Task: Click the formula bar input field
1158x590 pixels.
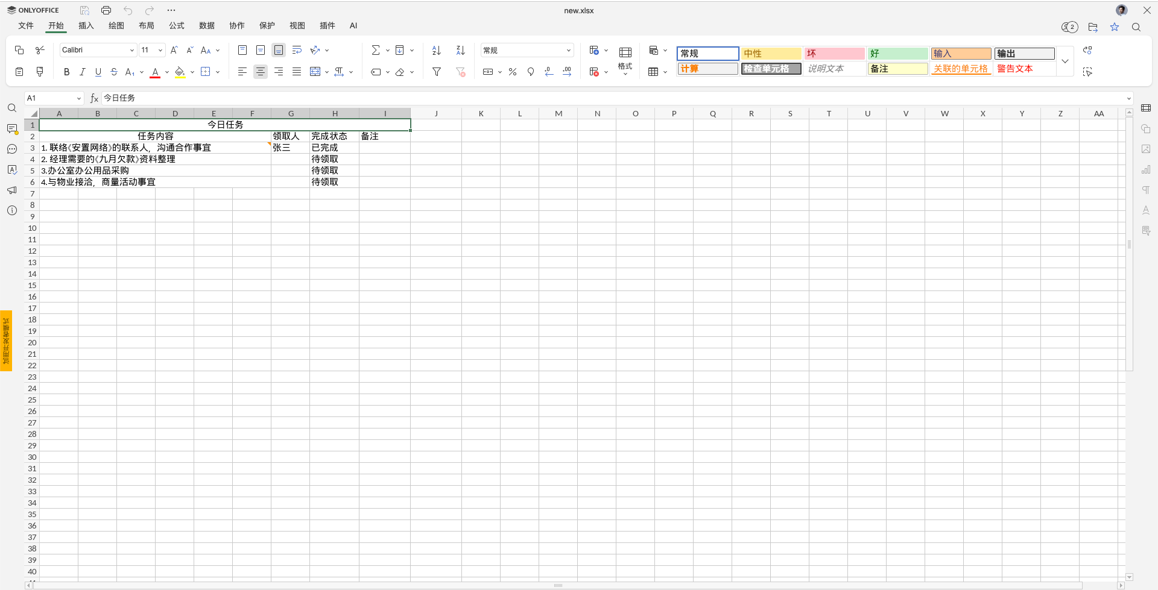Action: [612, 98]
